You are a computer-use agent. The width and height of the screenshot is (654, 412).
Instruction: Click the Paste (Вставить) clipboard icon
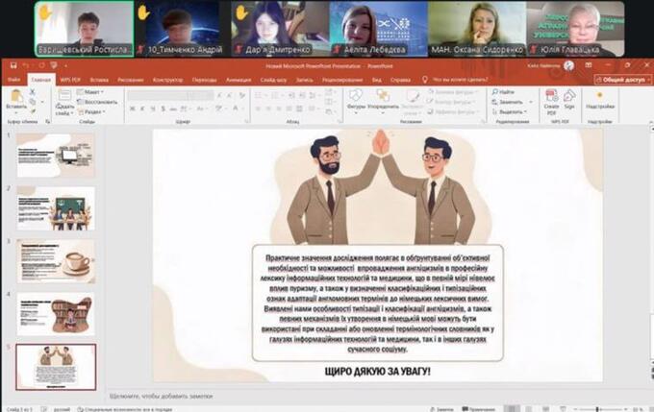16,99
